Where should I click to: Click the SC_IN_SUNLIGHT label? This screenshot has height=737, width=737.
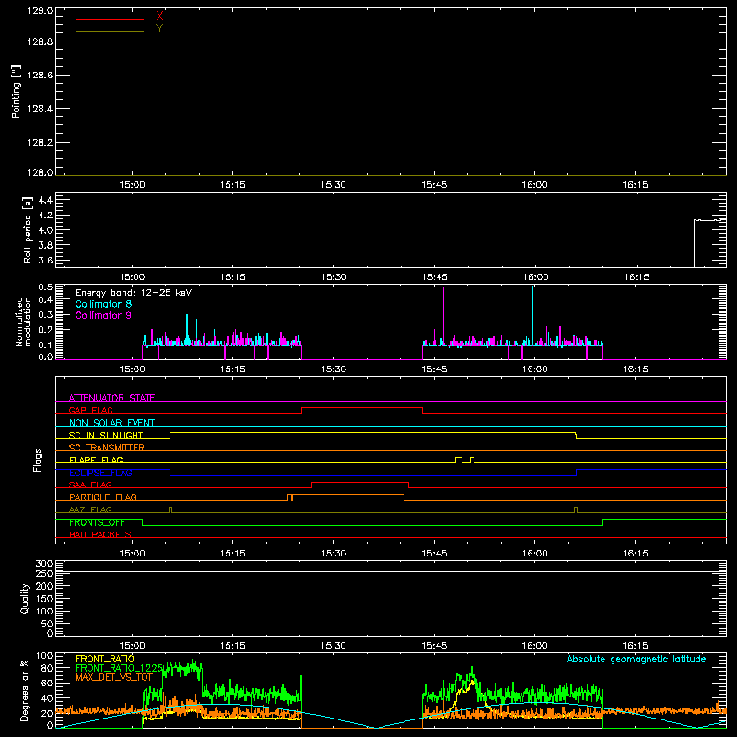[105, 435]
